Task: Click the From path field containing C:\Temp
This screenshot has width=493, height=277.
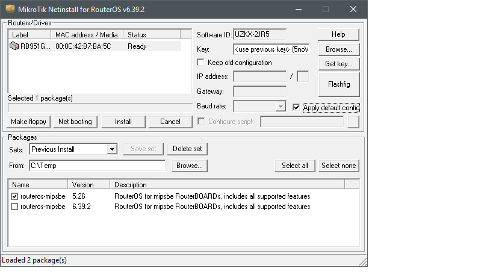Action: [x=97, y=166]
